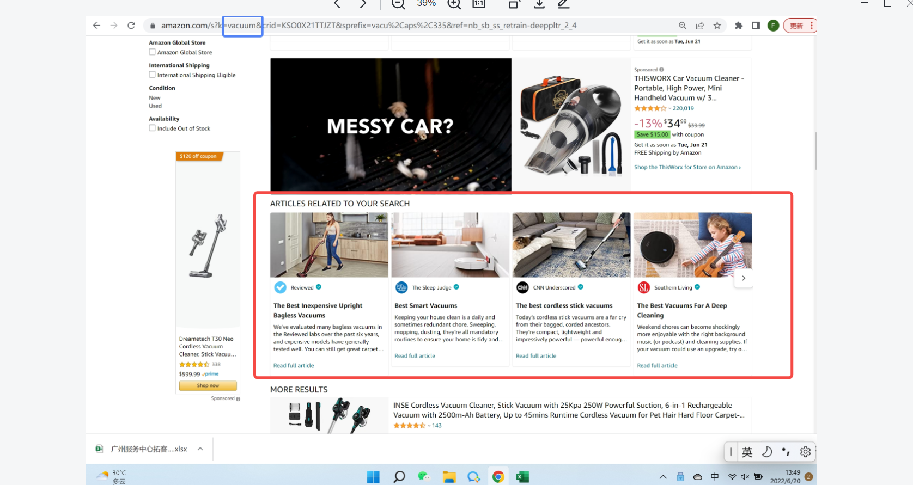Viewport: 913px width, 485px height.
Task: Filter by Used condition
Action: 155,106
